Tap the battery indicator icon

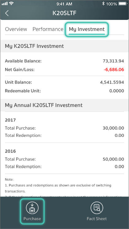coord(123,4)
